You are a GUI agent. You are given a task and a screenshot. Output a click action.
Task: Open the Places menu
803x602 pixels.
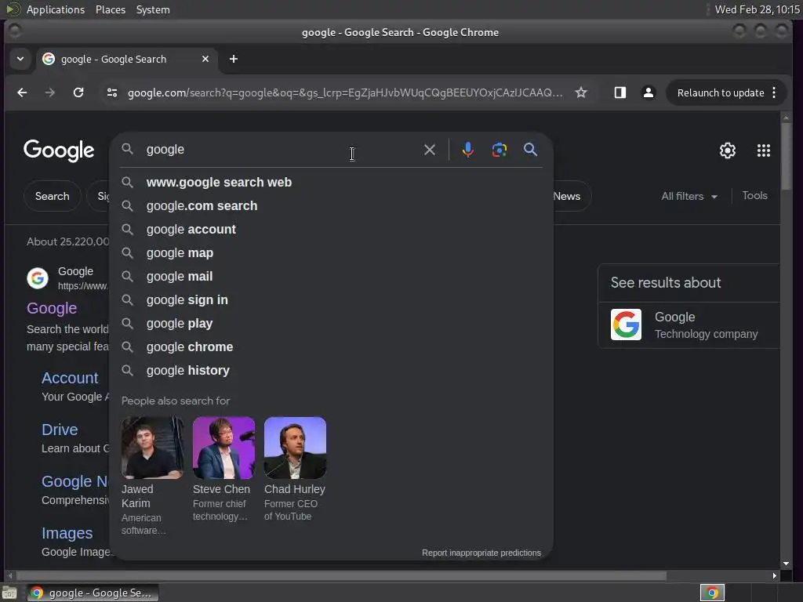click(110, 9)
